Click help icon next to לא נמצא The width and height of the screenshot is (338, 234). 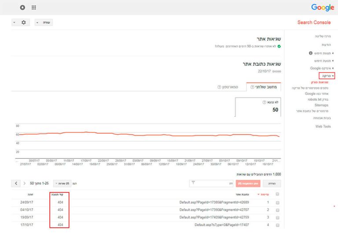point(264,102)
